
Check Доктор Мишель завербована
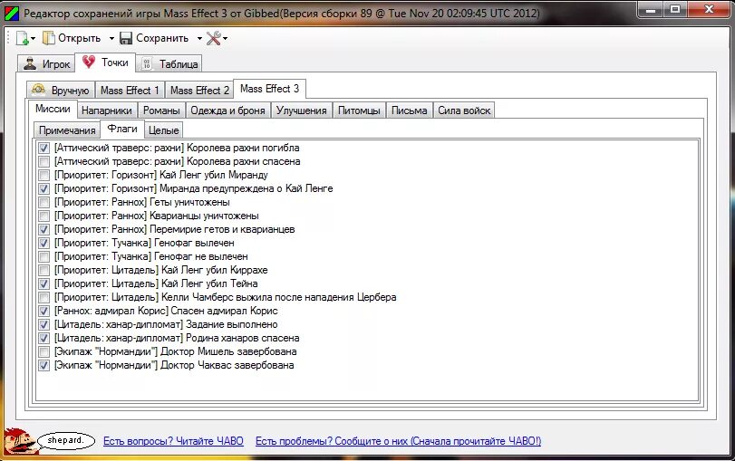(44, 351)
